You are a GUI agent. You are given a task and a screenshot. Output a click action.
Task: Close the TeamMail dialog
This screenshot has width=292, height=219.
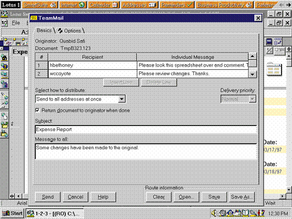click(x=258, y=18)
